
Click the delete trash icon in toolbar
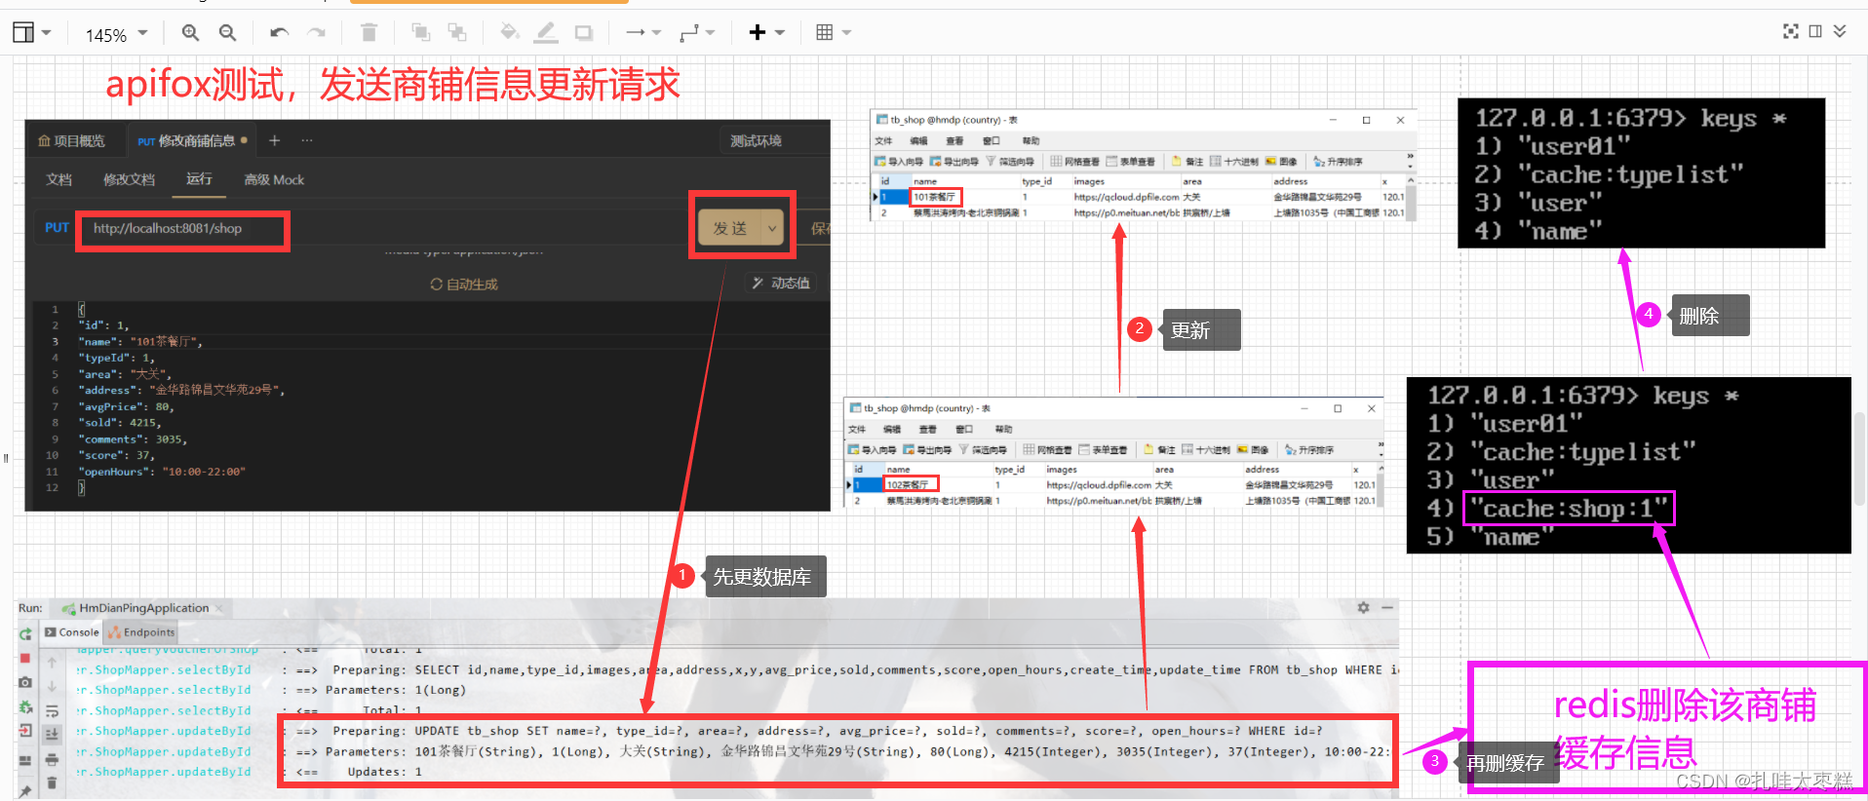pyautogui.click(x=369, y=33)
